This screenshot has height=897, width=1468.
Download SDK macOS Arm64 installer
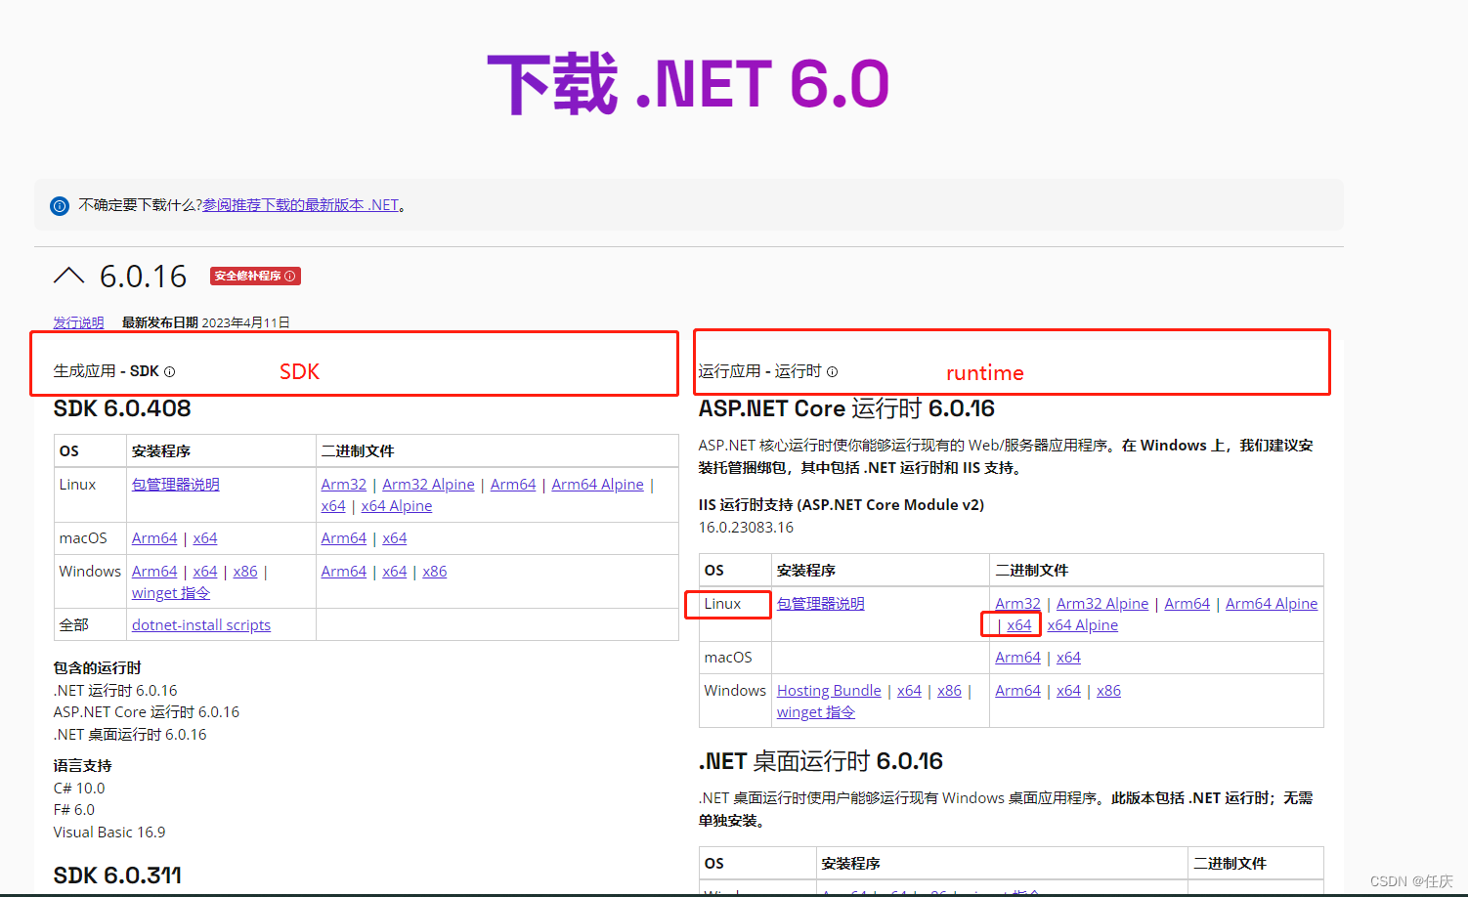(154, 538)
